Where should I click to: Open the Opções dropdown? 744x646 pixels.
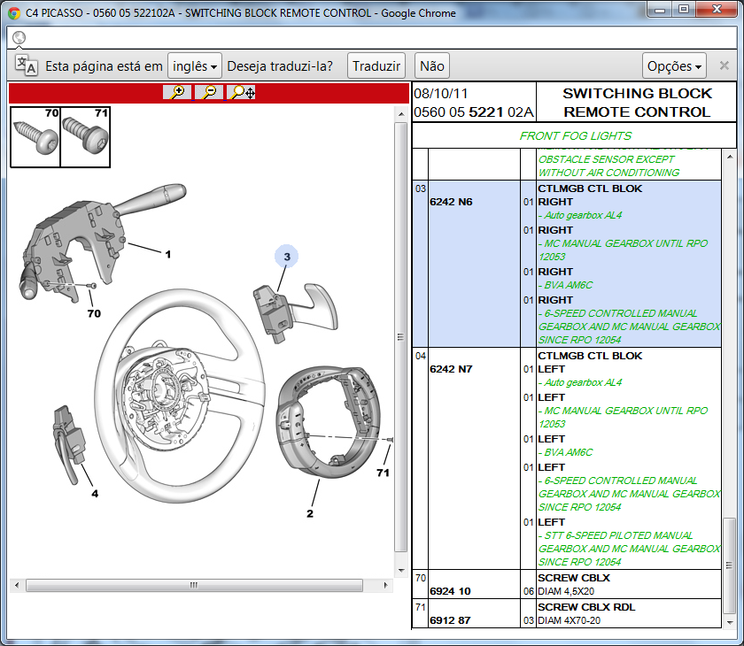click(x=674, y=65)
